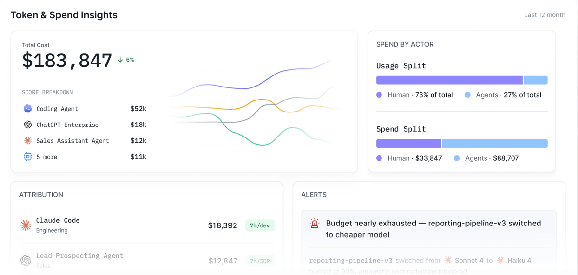Image resolution: width=578 pixels, height=275 pixels.
Task: Click the 7h/dev badge for Claude Code
Action: 260,225
